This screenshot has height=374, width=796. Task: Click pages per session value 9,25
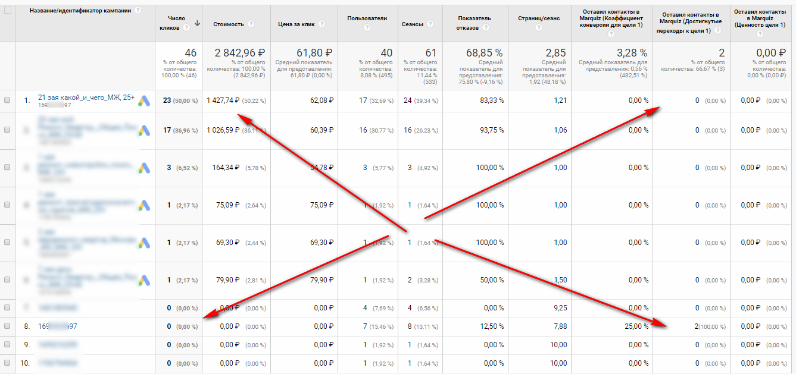coord(560,308)
